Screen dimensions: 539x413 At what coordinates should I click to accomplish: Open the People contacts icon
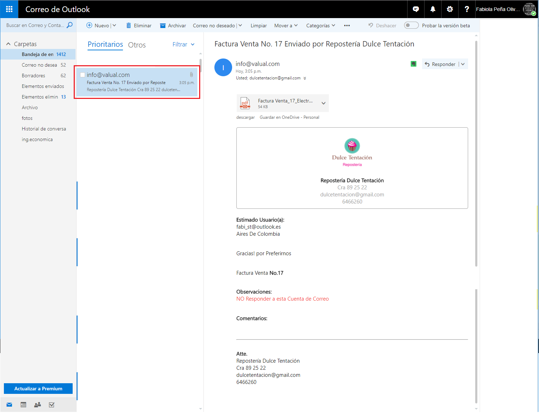tap(38, 405)
